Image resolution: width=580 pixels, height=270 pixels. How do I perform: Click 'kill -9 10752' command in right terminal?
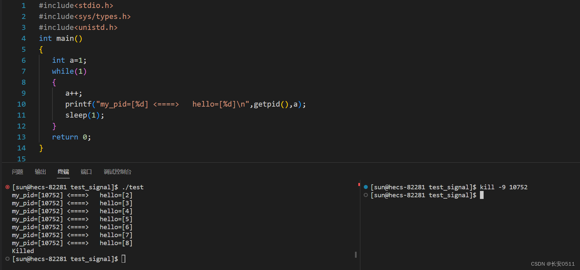pyautogui.click(x=504, y=187)
